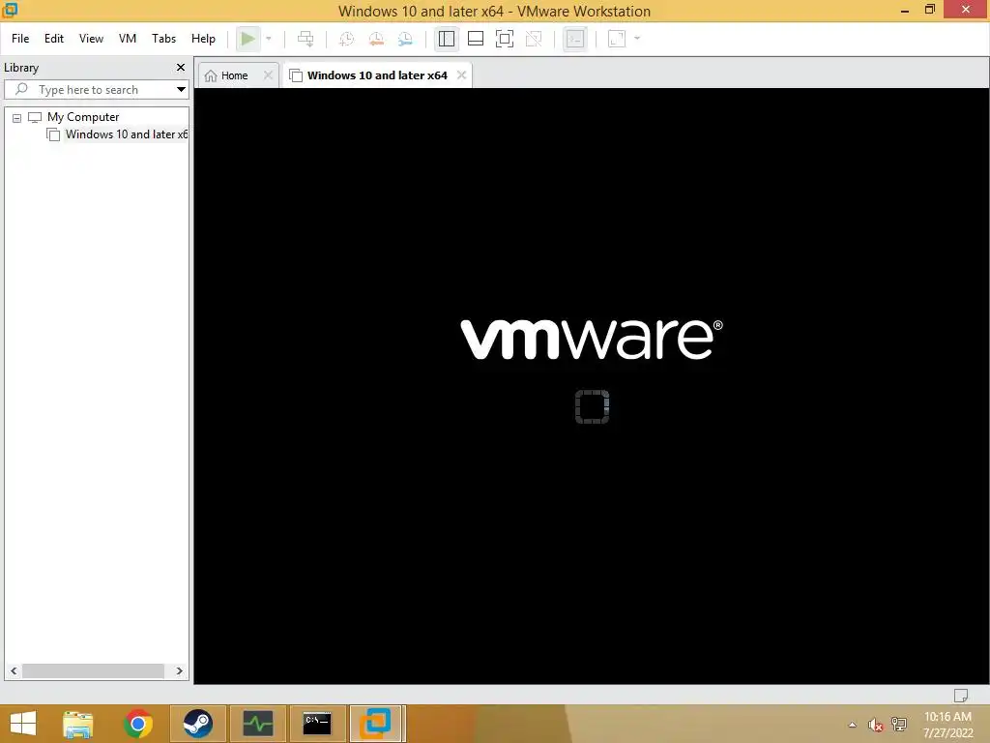Click inside the VM console display
This screenshot has width=990, height=743.
click(x=592, y=386)
